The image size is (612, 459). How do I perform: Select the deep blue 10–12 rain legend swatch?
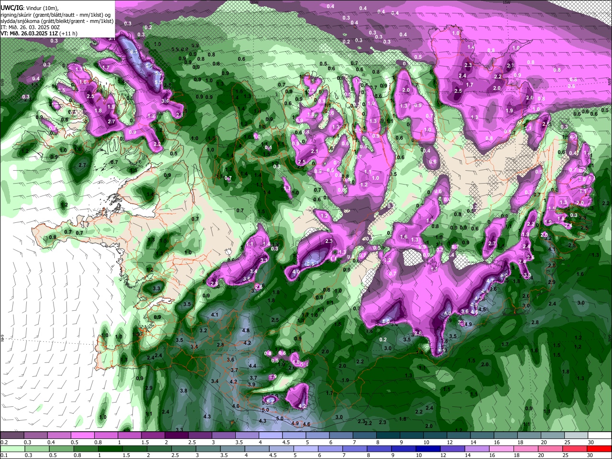pyautogui.click(x=427, y=448)
